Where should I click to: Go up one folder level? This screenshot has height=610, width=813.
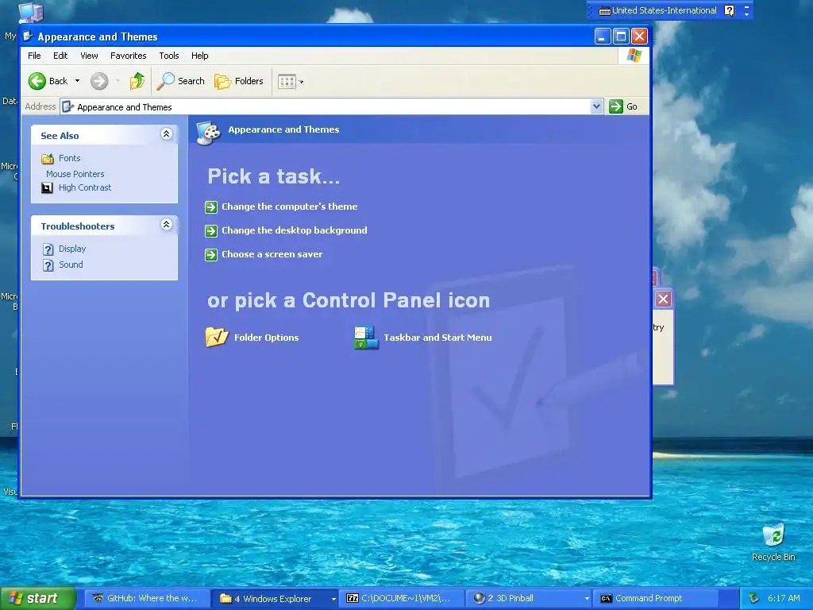click(137, 81)
